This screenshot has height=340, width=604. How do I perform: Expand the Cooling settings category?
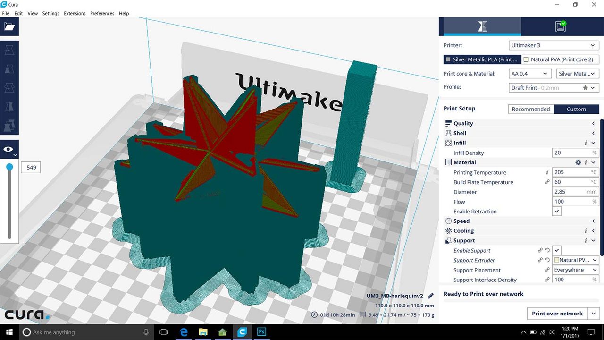pos(521,231)
